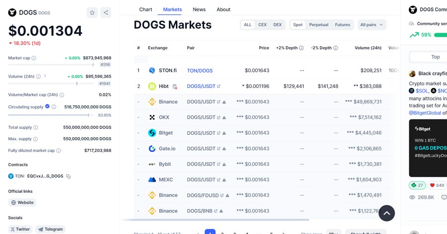Select the Spot market type
The height and width of the screenshot is (234, 447).
(x=298, y=25)
